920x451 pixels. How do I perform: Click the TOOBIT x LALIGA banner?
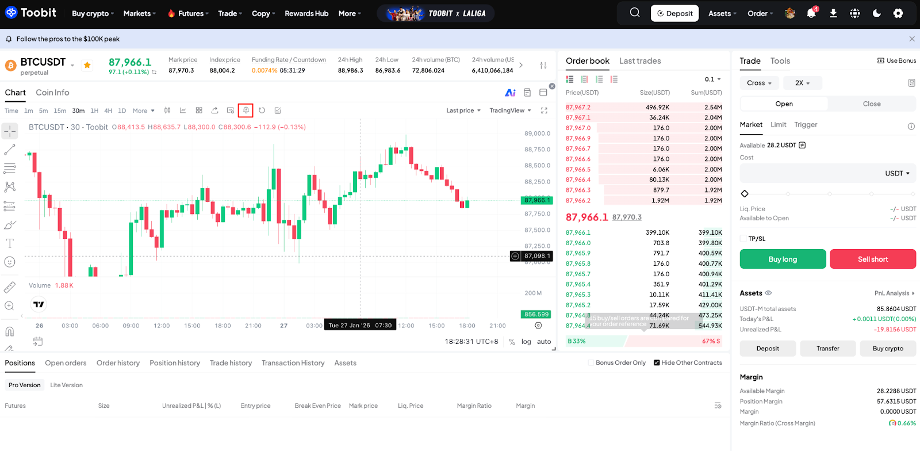436,13
